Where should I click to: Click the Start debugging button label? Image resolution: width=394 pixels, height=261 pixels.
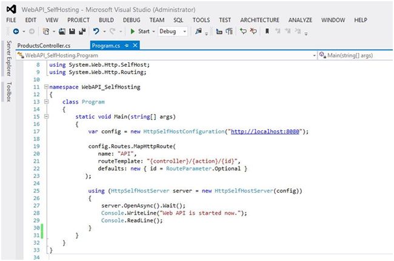point(144,31)
